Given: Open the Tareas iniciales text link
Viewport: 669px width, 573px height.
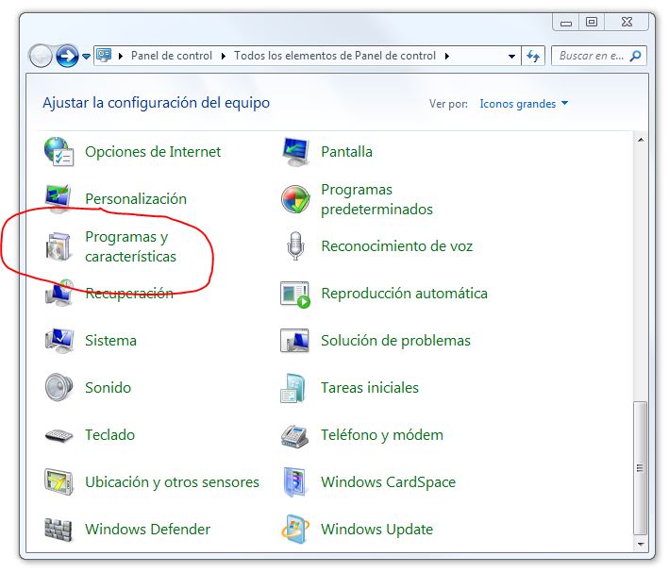Looking at the screenshot, I should click(x=370, y=388).
